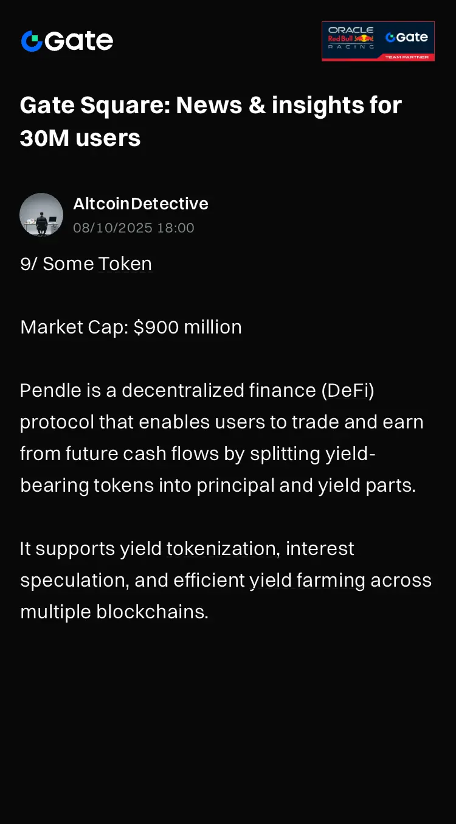Image resolution: width=456 pixels, height=824 pixels.
Task: Select the red TEAM PARTNER label
Action: (406, 57)
